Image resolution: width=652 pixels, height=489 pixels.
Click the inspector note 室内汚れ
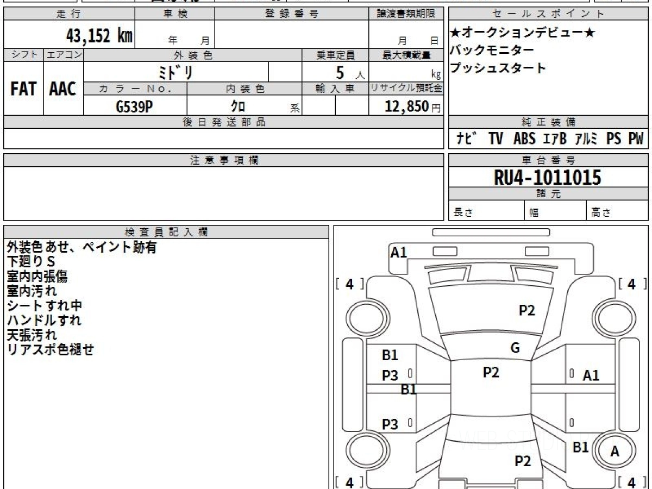pyautogui.click(x=32, y=291)
